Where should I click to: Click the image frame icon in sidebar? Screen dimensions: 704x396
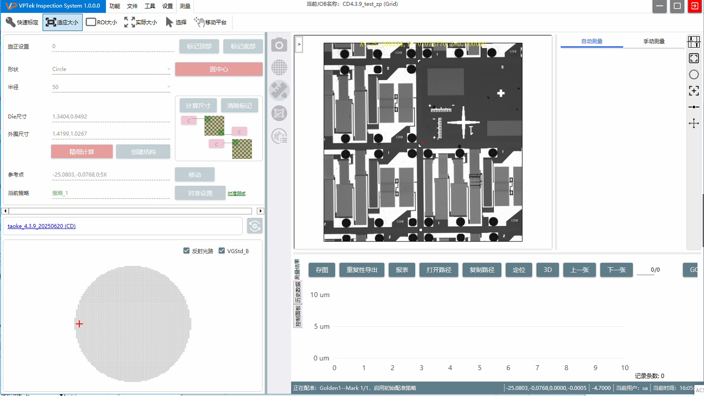[279, 113]
